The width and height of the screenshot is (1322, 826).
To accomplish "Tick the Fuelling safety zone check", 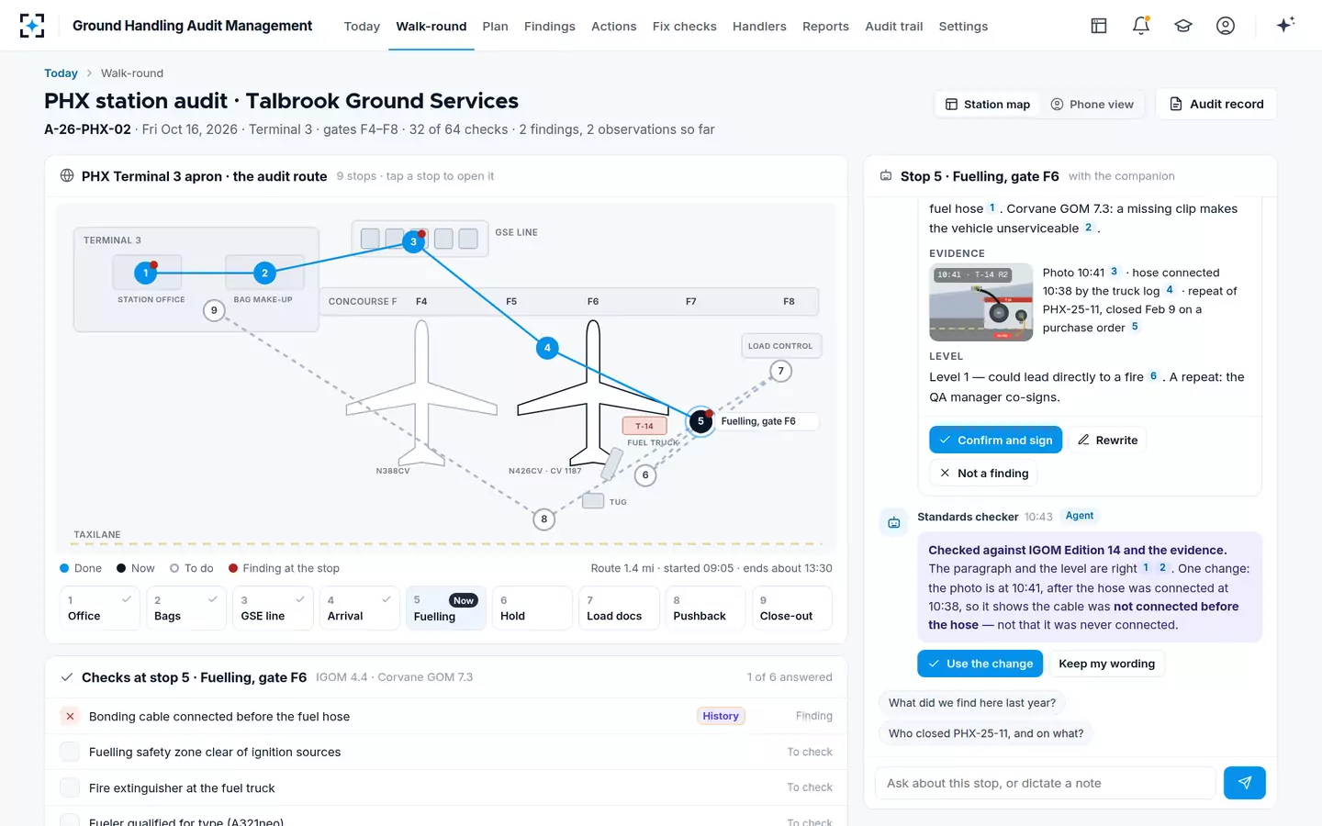I will click(70, 752).
